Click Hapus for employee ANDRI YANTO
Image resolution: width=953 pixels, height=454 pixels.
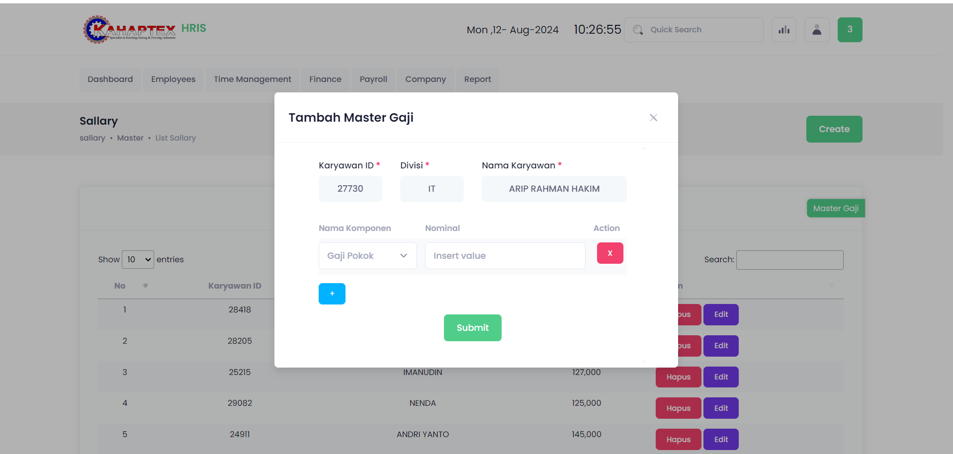(x=678, y=440)
